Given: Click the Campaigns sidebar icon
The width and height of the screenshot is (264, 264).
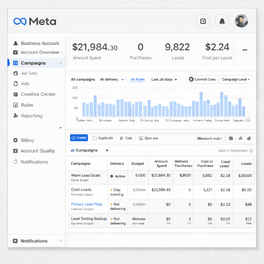Looking at the screenshot, I should tap(15, 63).
